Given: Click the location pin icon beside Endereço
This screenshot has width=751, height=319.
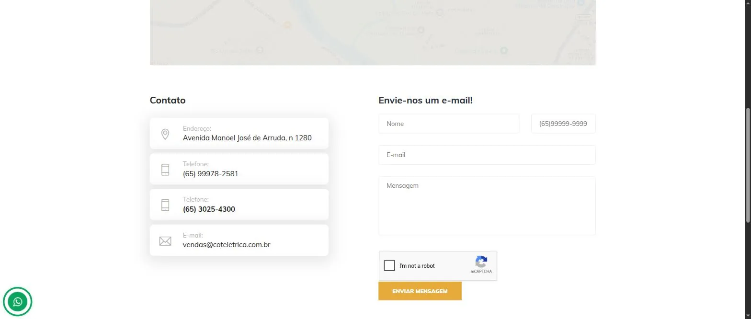Looking at the screenshot, I should [x=165, y=134].
